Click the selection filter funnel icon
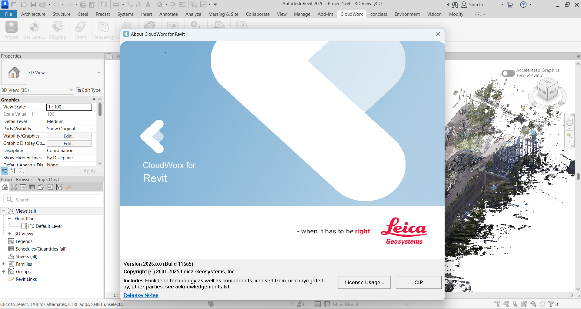 coord(551,304)
